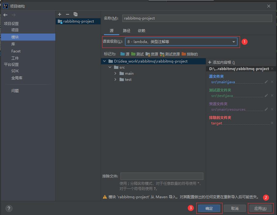Image resolution: width=277 pixels, height=215 pixels.
Task: Open 项目 settings page
Action: tap(15, 30)
